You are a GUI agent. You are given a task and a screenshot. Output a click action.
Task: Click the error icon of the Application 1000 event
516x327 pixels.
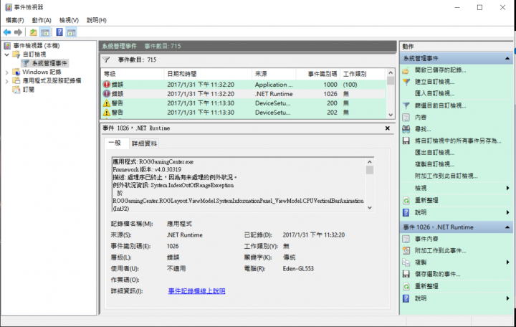[106, 85]
